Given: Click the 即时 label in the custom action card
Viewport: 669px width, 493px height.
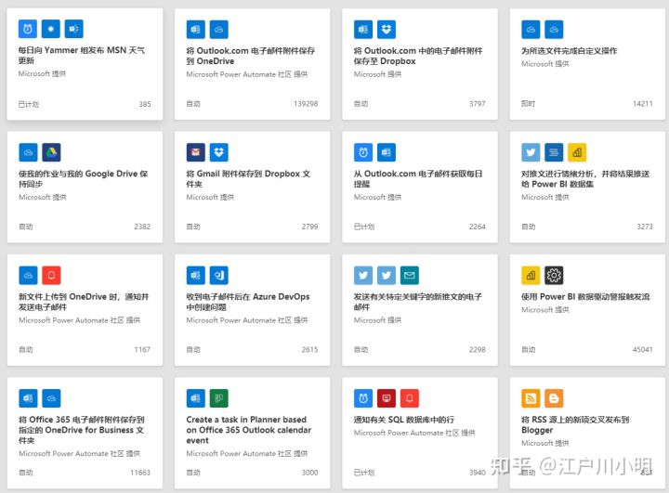Looking at the screenshot, I should pyautogui.click(x=528, y=104).
